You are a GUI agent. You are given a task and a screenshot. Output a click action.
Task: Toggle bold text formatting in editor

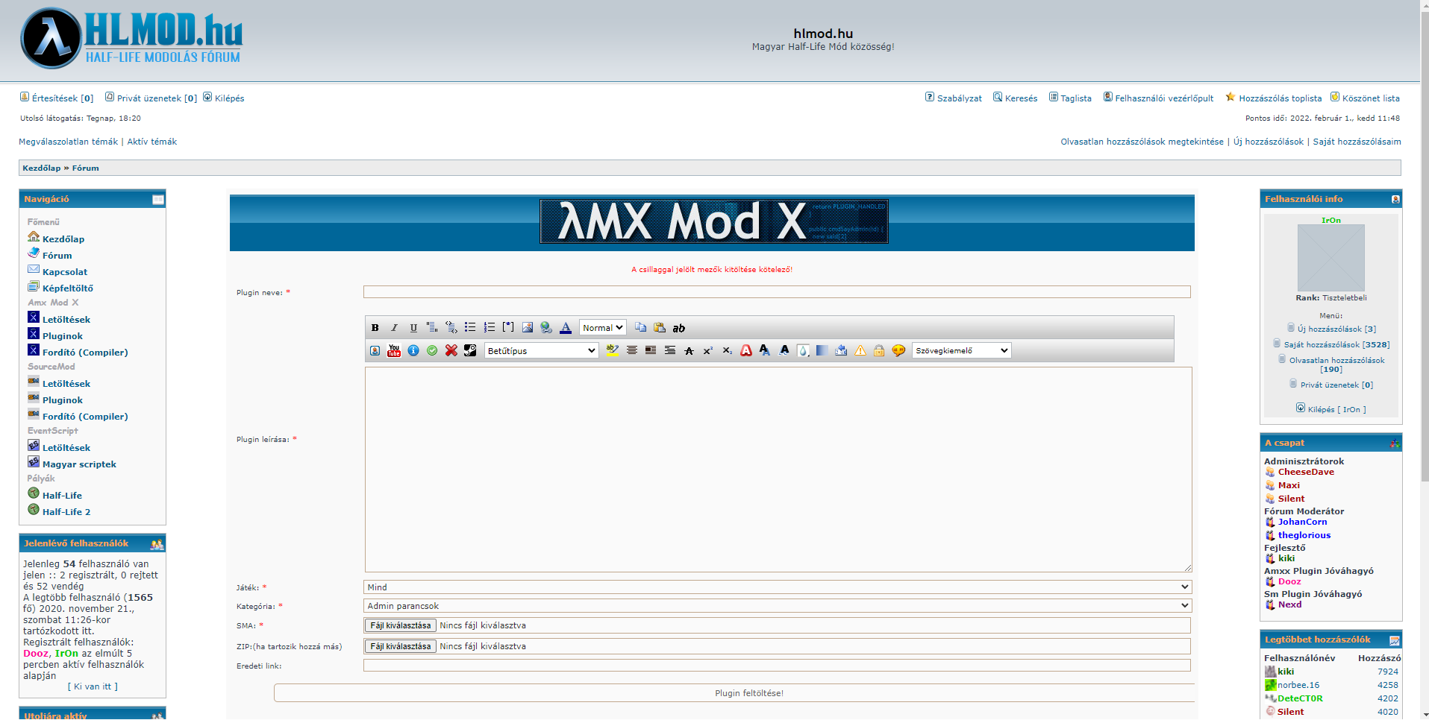375,328
